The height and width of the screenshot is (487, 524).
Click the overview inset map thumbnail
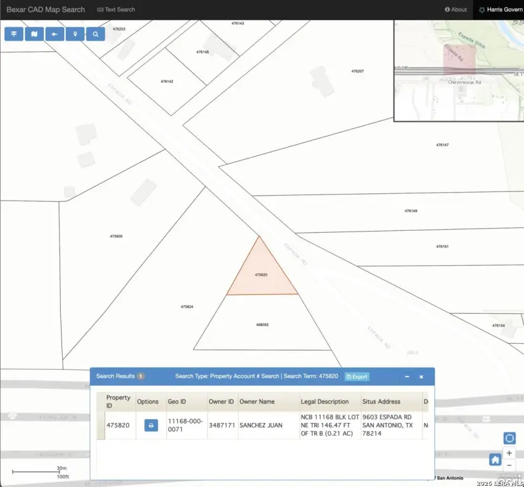click(458, 70)
